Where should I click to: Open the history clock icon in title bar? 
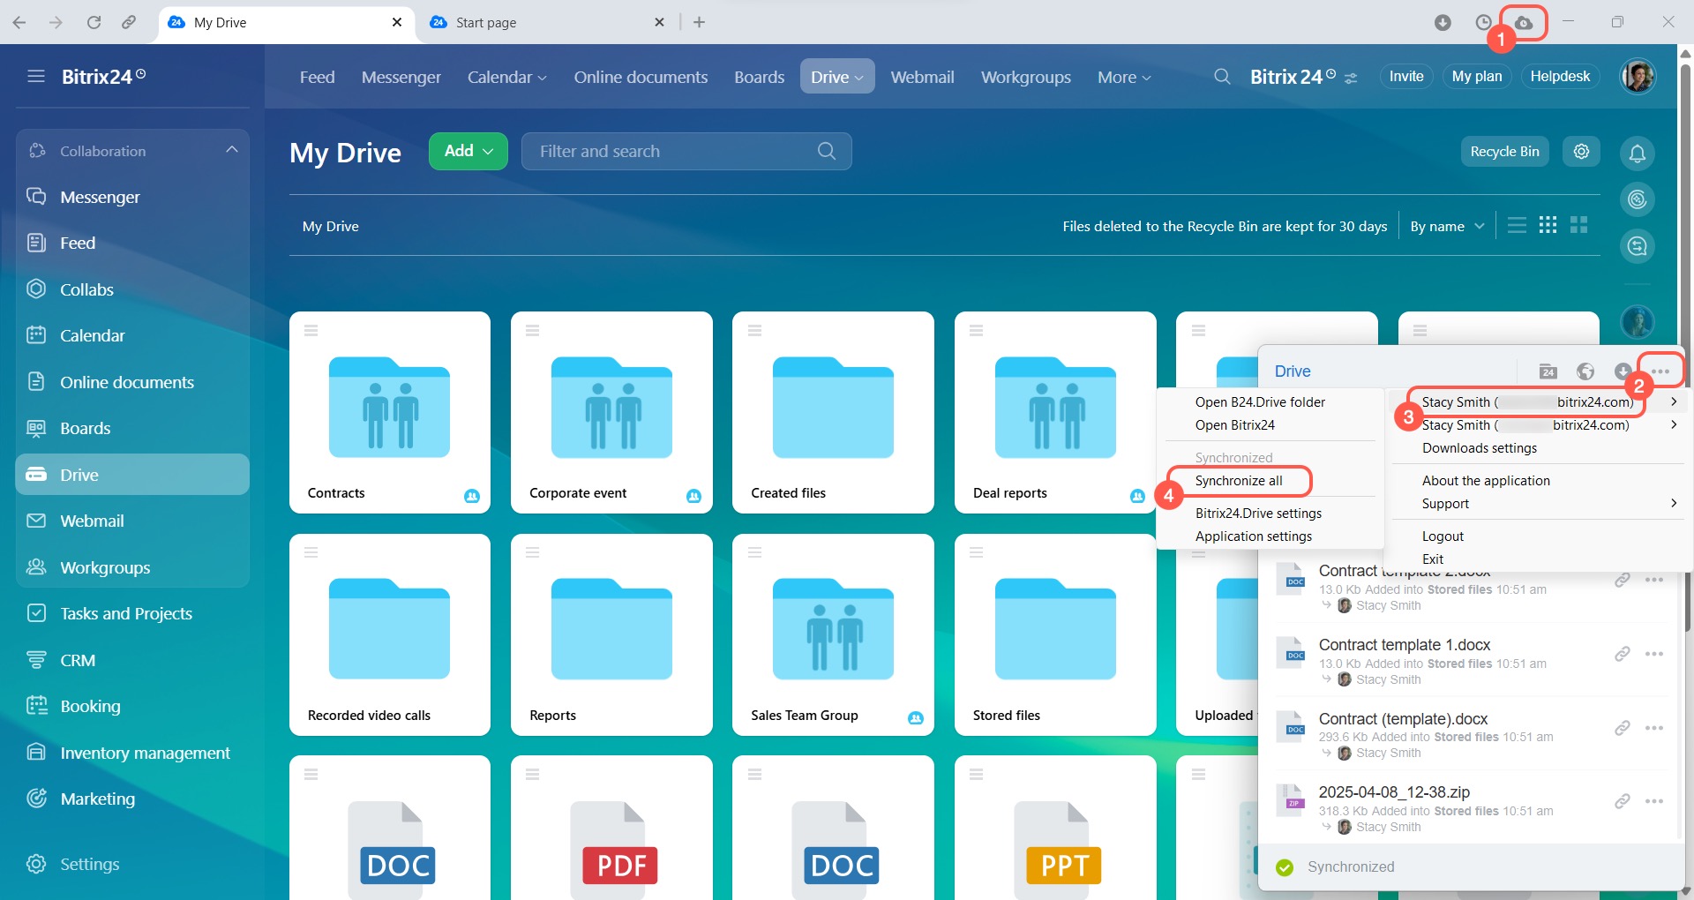pyautogui.click(x=1483, y=22)
